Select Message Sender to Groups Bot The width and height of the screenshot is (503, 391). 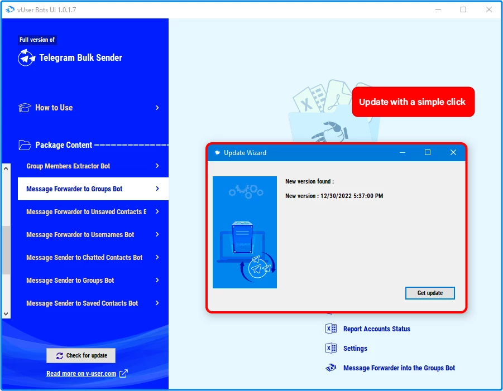[x=93, y=281]
